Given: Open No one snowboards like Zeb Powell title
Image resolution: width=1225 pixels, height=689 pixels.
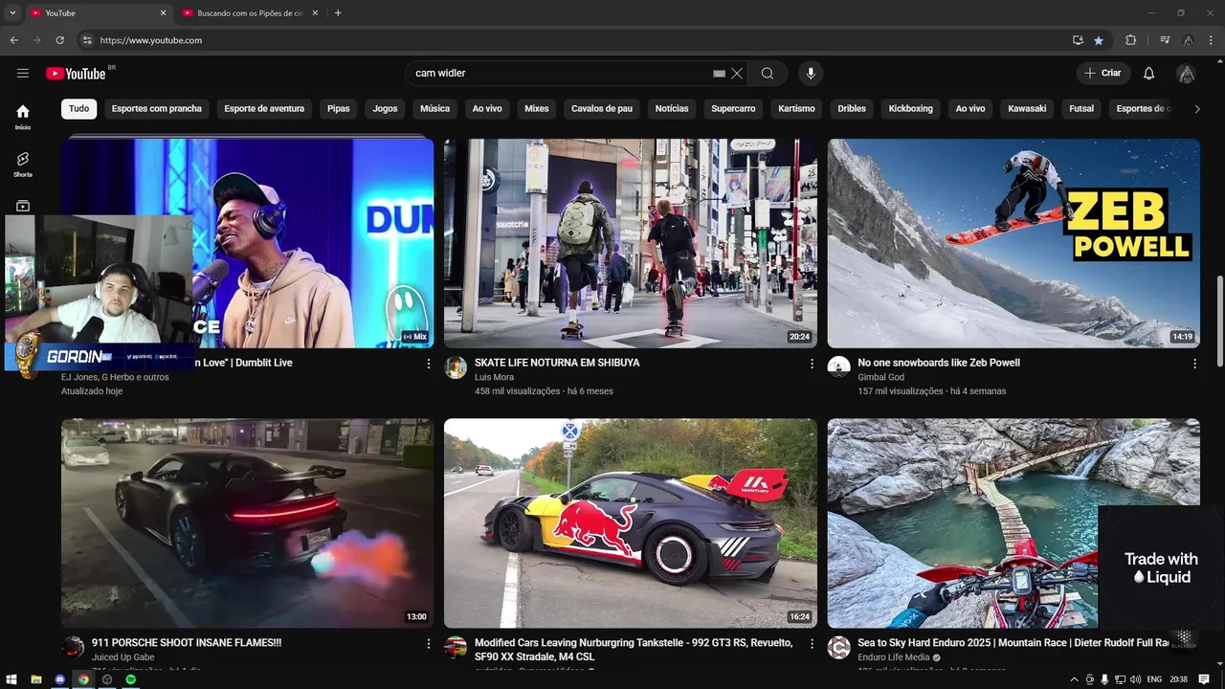Looking at the screenshot, I should [x=939, y=363].
